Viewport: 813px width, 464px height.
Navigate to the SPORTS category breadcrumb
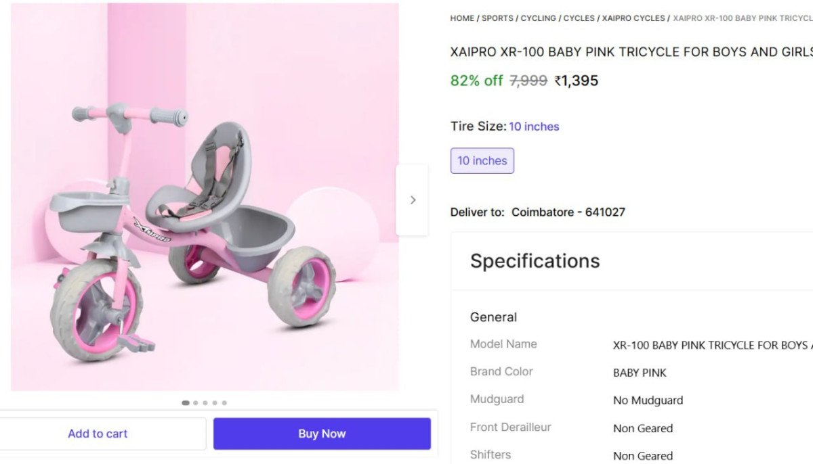click(497, 18)
